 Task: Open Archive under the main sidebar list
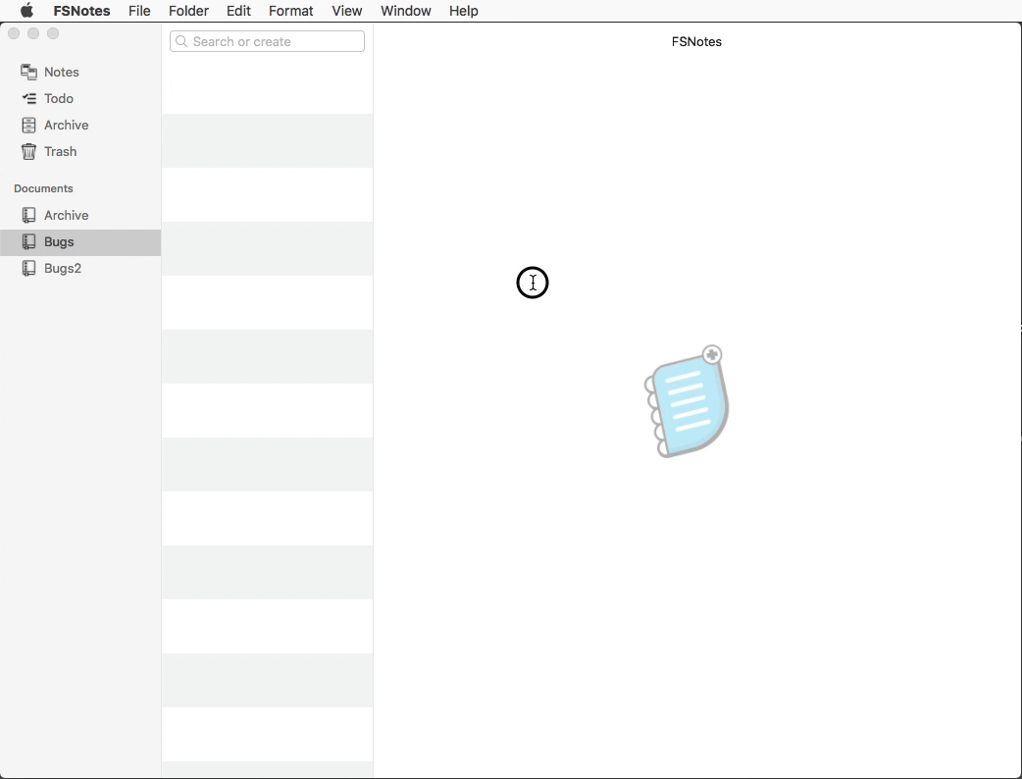tap(80, 126)
